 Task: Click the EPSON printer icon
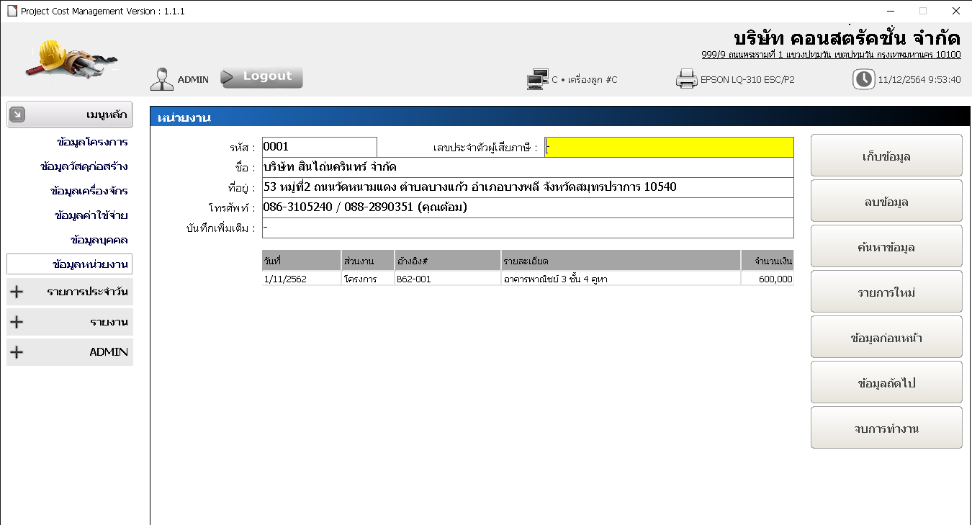point(686,78)
